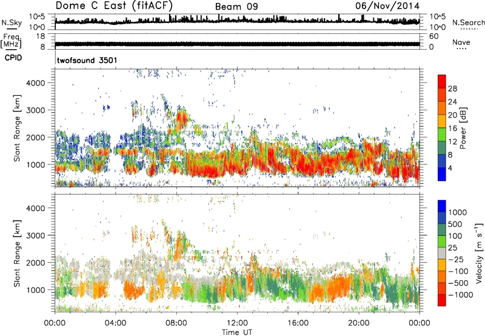Click the '1000' velocity colorbar tick label
This screenshot has width=485, height=336.
[458, 212]
